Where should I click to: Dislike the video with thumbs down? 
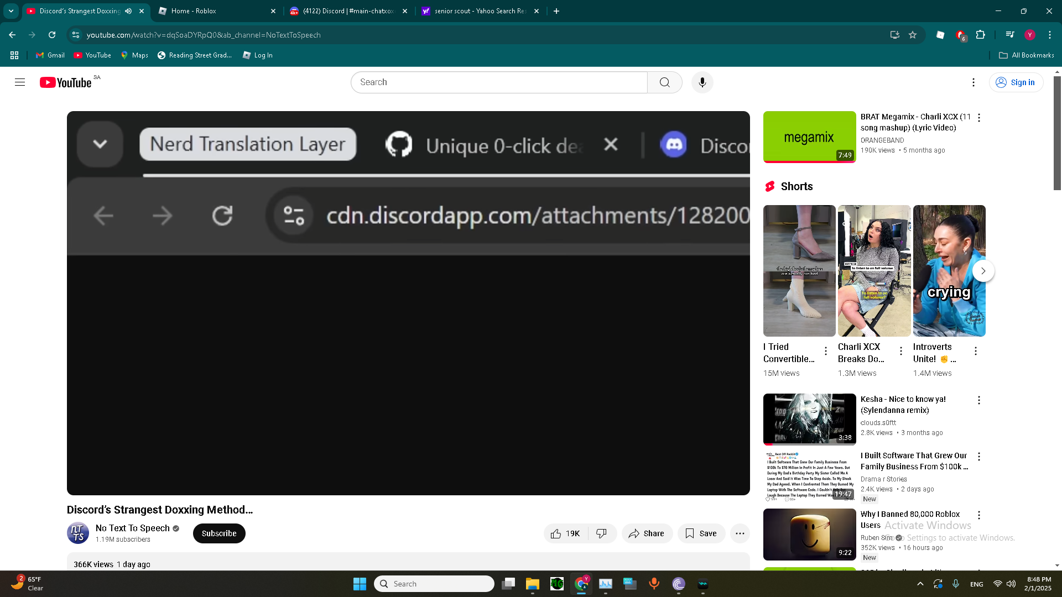[602, 533]
